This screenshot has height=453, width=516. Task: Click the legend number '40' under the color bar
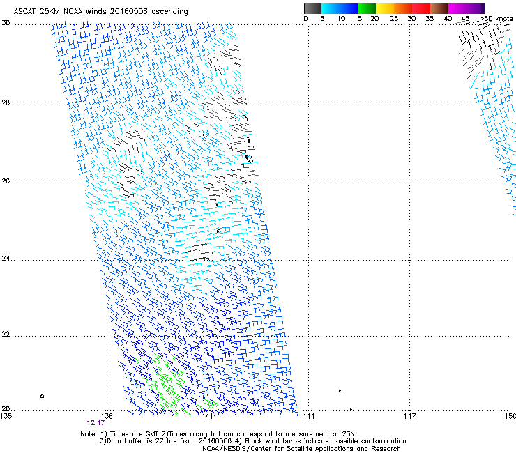[x=448, y=19]
